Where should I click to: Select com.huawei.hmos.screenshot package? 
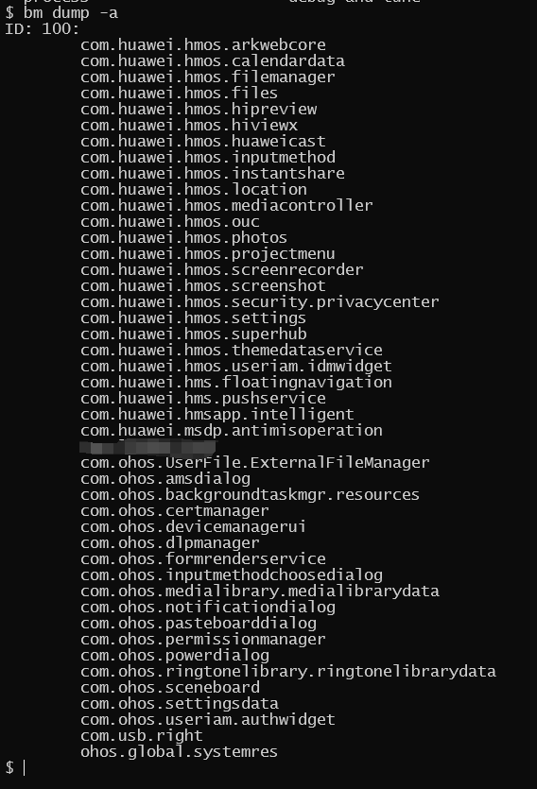coord(203,286)
